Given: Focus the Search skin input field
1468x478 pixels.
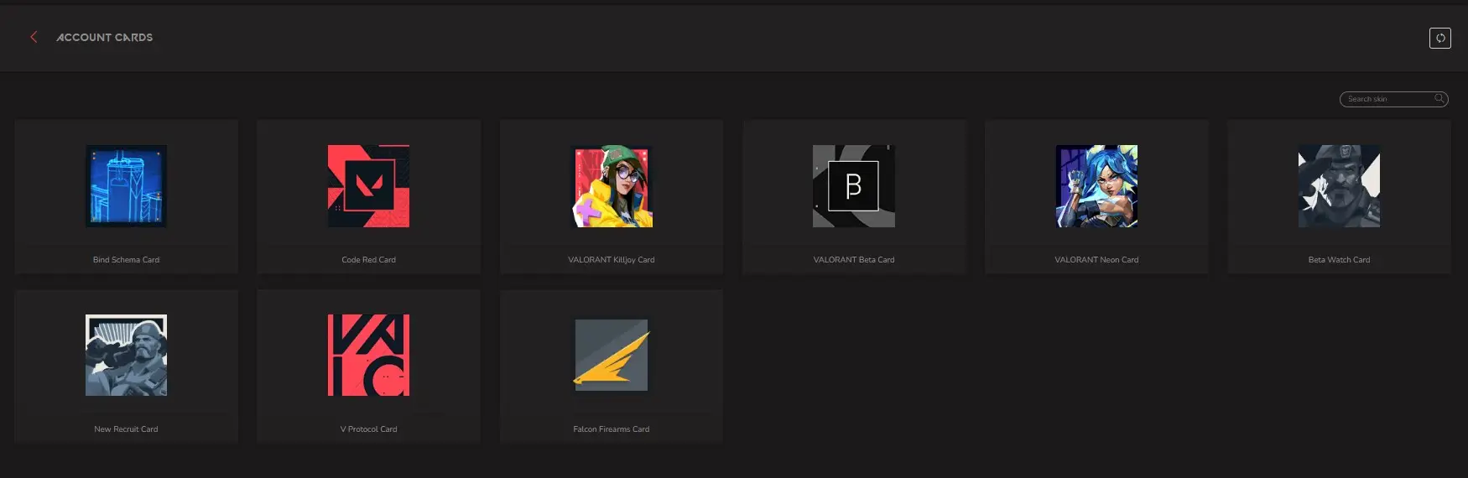Looking at the screenshot, I should click(1386, 99).
